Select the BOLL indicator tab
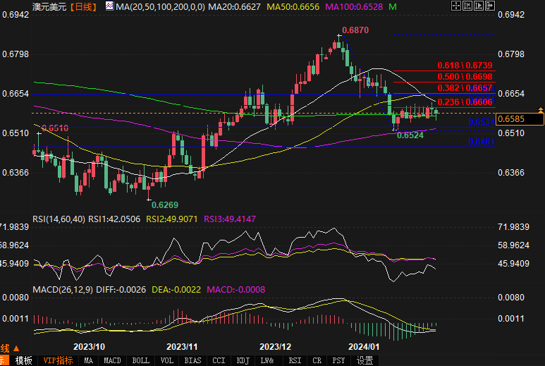 [x=140, y=360]
